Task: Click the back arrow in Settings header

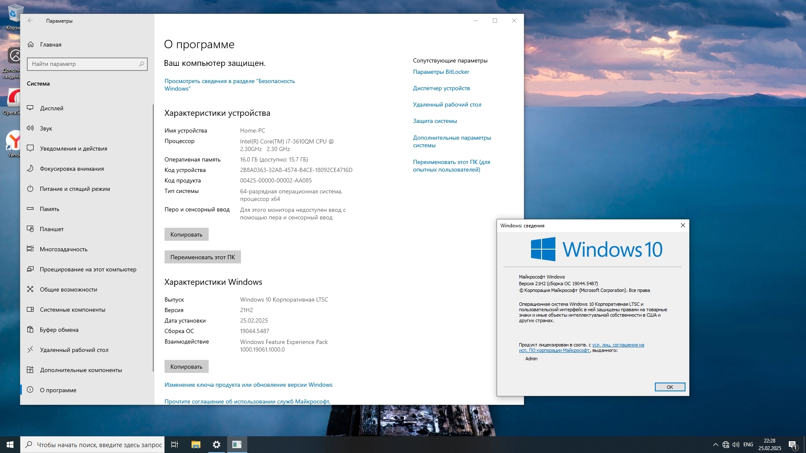Action: click(x=30, y=21)
